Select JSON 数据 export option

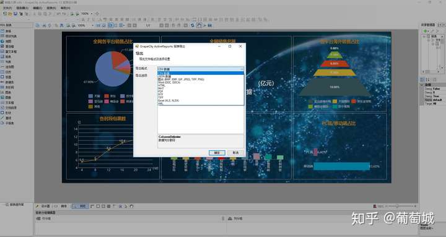[x=164, y=77]
